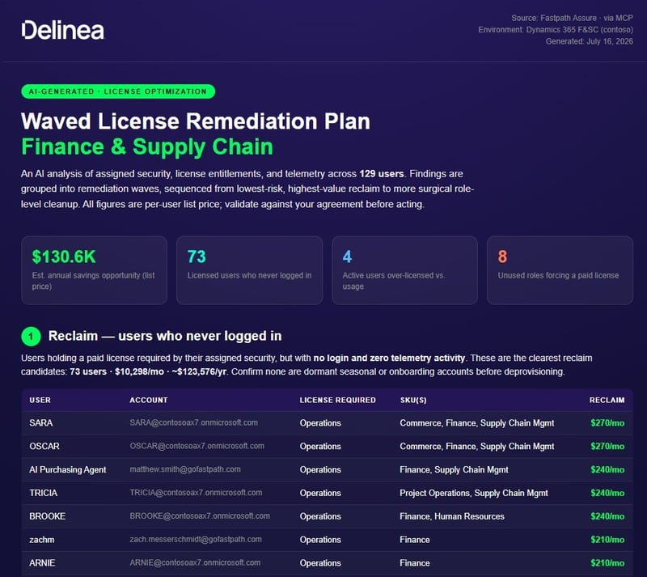The height and width of the screenshot is (577, 647).
Task: Select user BROOKE in the table
Action: (48, 516)
